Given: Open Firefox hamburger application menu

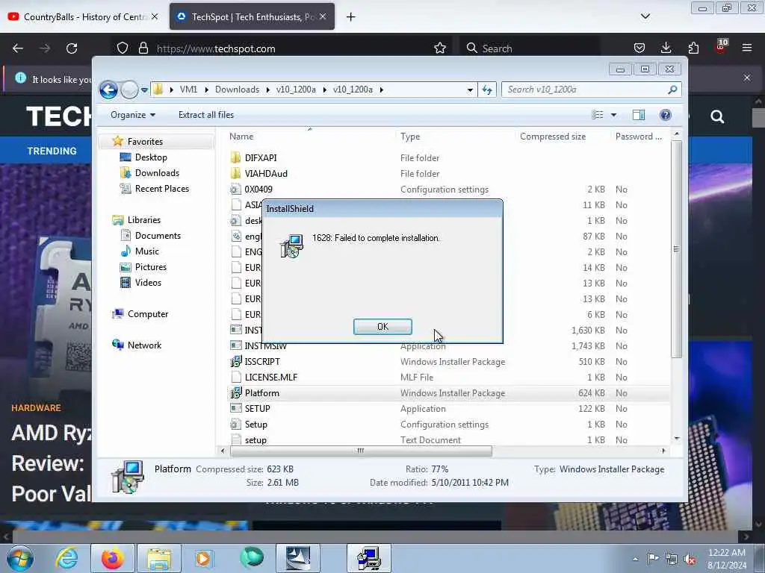Looking at the screenshot, I should [747, 48].
